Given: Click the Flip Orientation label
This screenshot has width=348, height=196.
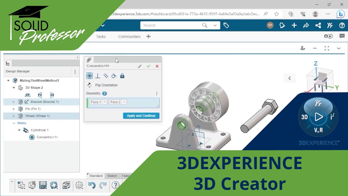Looking at the screenshot, I should pyautogui.click(x=106, y=85).
